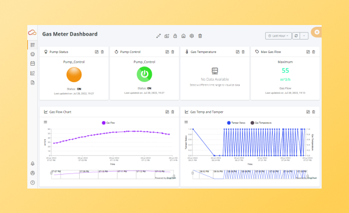Open notifications bell in the sidebar

point(33,164)
